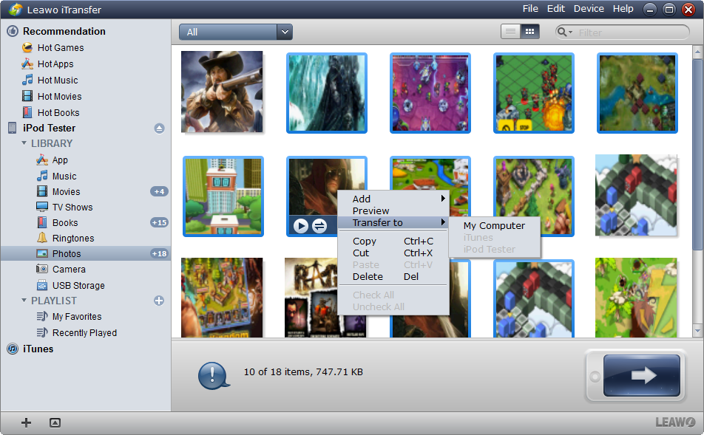
Task: Play the selected photo with play button
Action: tap(301, 225)
